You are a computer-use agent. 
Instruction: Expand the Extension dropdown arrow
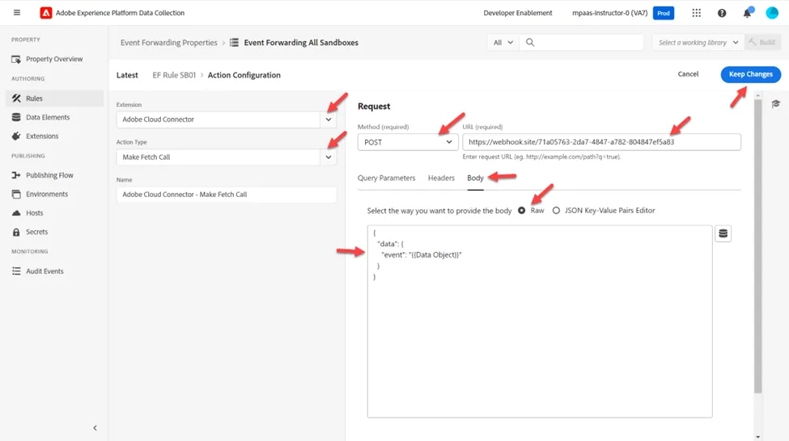[x=329, y=120]
